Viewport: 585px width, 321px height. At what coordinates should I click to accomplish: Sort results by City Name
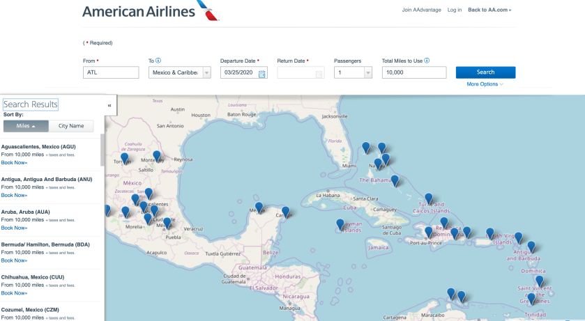(x=71, y=126)
